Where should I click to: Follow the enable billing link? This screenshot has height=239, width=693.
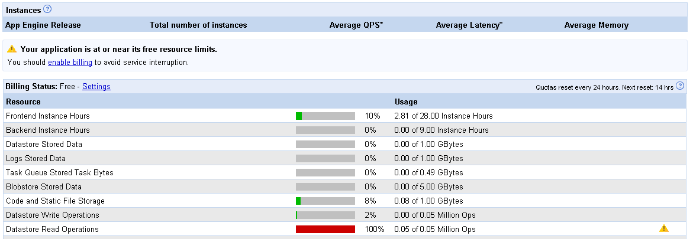(70, 63)
